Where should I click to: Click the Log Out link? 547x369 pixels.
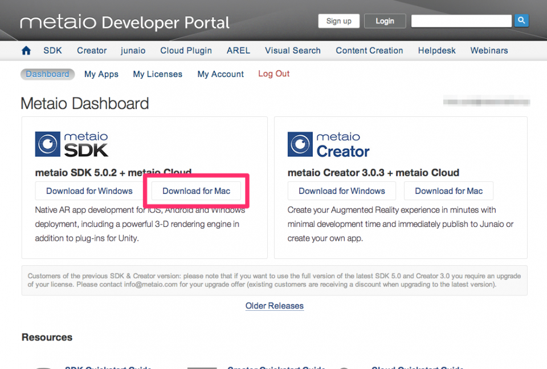click(x=274, y=74)
